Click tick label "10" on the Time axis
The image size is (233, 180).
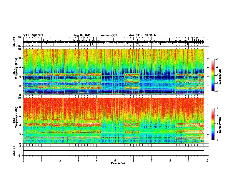(207, 161)
